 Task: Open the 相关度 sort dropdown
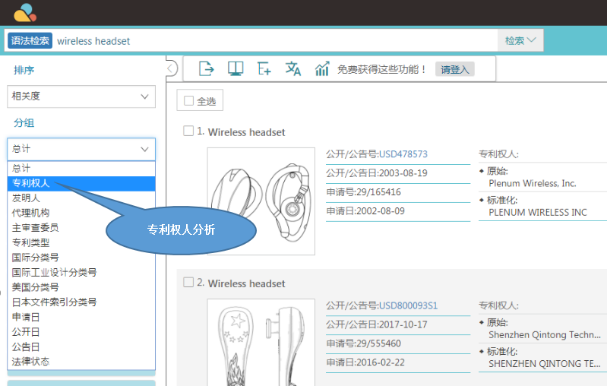(81, 96)
